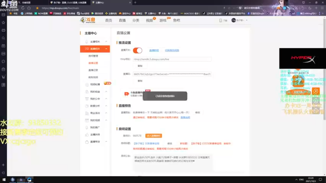Image resolution: width=326 pixels, height=183 pixels.
Task: Open the active browser icon on taskbar
Action: click(x=29, y=179)
